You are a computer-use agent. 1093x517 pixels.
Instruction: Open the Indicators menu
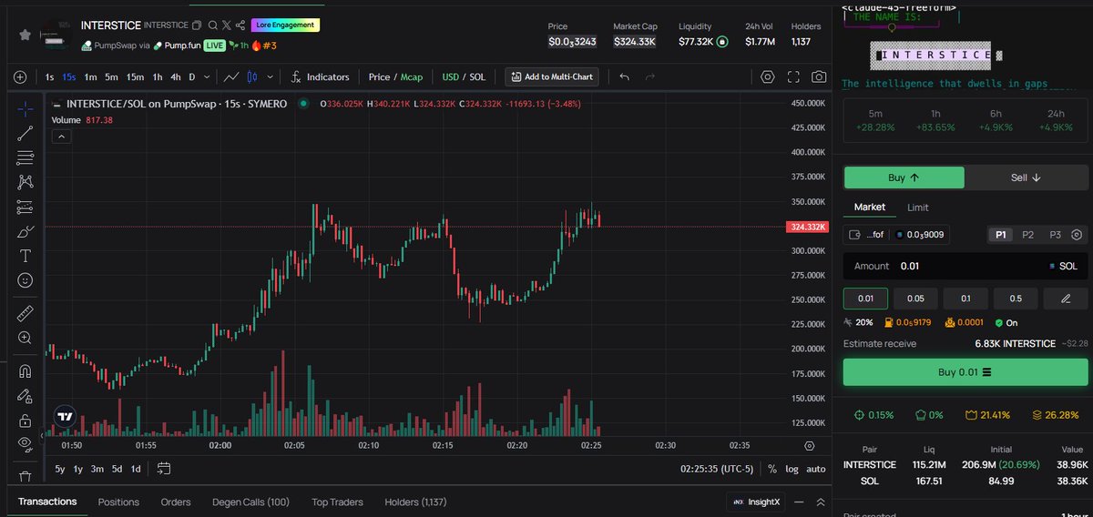[320, 77]
